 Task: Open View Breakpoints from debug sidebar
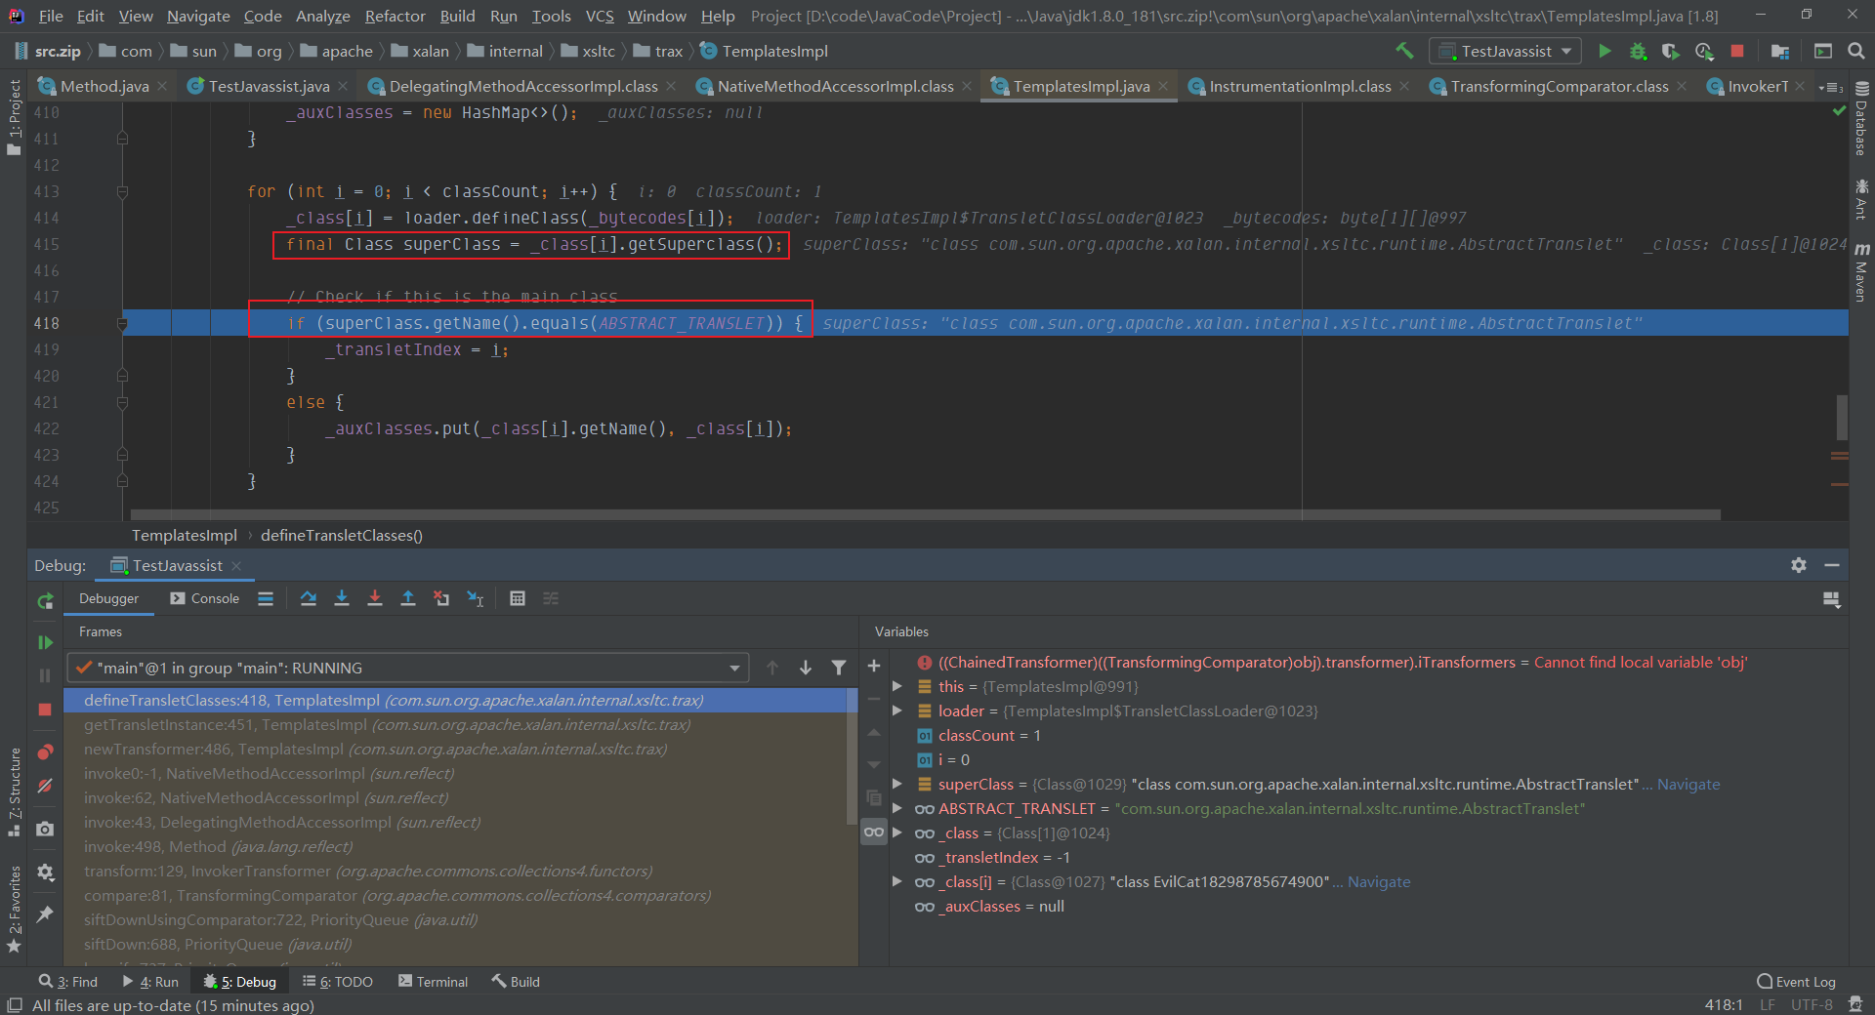45,752
